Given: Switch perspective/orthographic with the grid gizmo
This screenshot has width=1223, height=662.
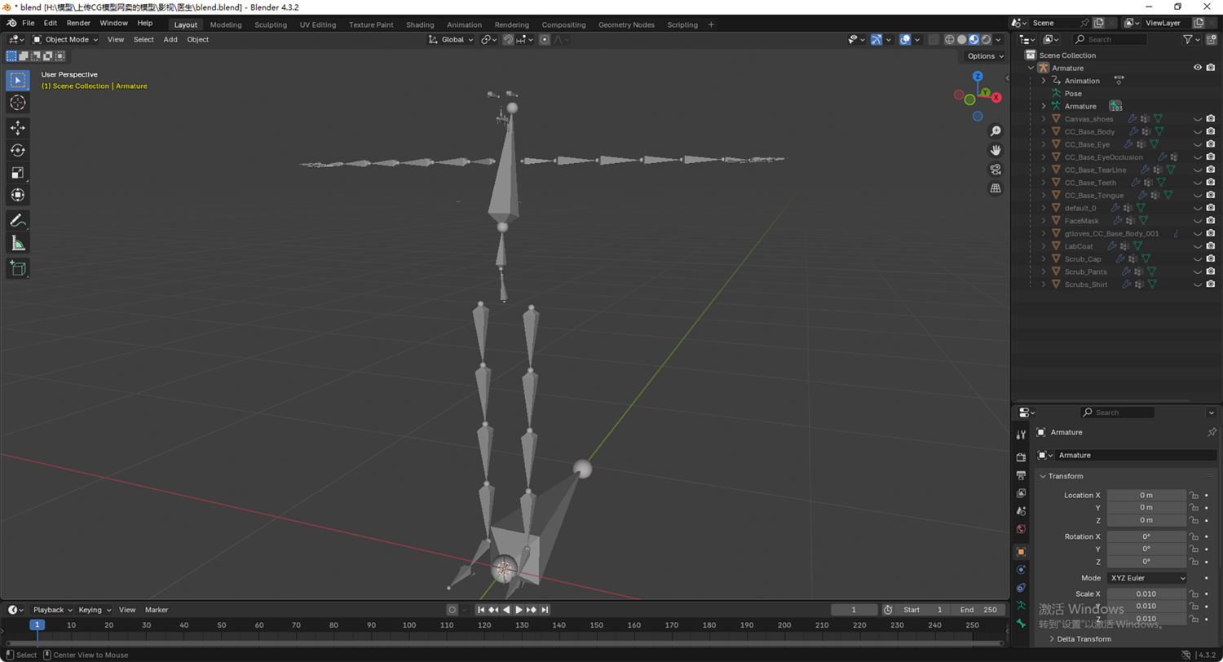Looking at the screenshot, I should (x=996, y=188).
